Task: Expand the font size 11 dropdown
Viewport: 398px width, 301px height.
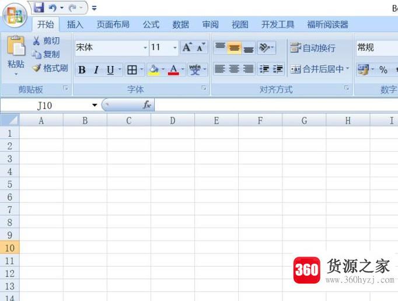Action: (175, 47)
